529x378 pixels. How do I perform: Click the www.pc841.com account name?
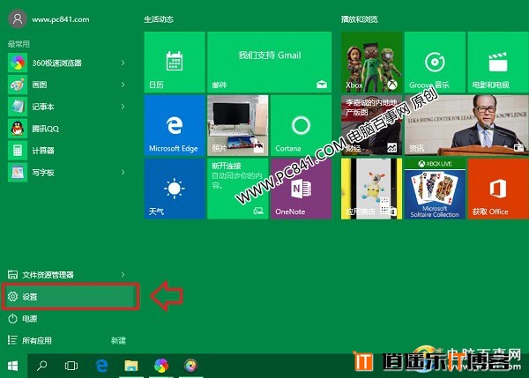(x=61, y=19)
